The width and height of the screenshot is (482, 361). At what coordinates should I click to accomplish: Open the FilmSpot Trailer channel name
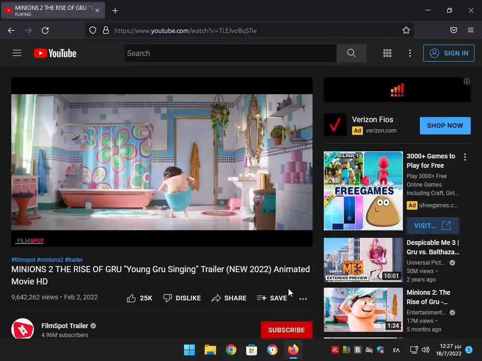pos(64,326)
